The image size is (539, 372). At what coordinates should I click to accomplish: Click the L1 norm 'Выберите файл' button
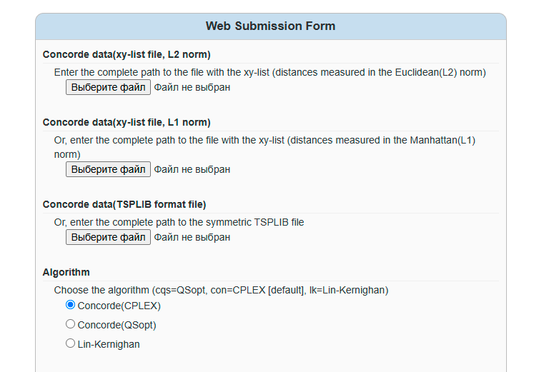coord(108,169)
